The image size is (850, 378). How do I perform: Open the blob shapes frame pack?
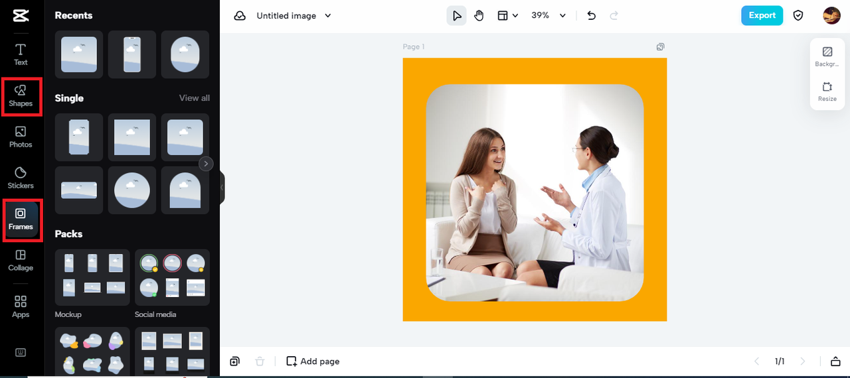point(92,351)
